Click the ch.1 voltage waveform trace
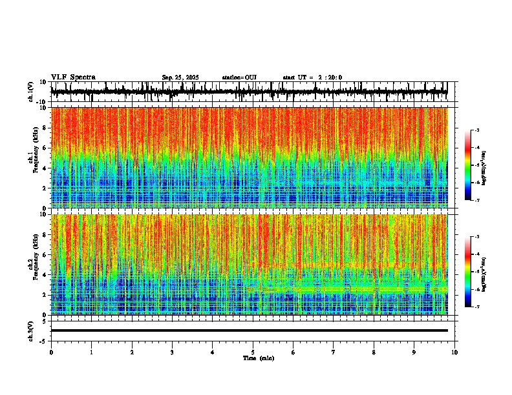 [249, 92]
